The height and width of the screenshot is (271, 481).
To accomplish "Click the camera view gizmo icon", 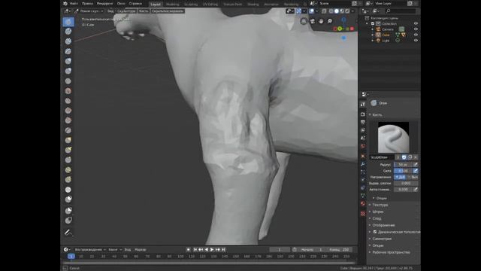I will pos(313,21).
